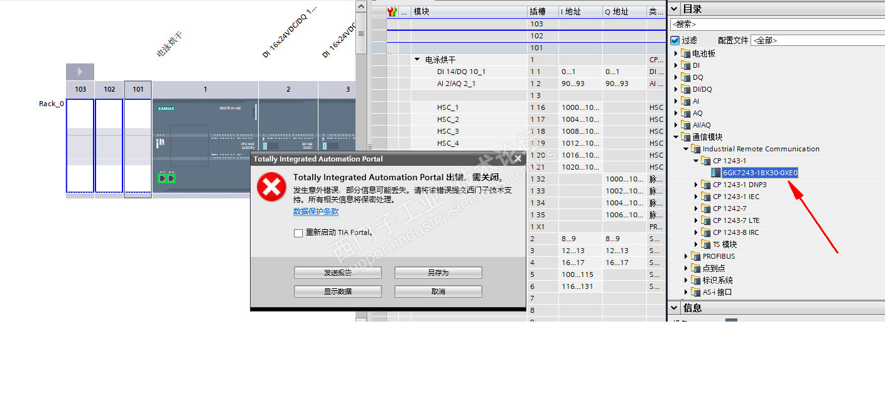Select rack slot 102
The width and height of the screenshot is (885, 407).
(109, 145)
